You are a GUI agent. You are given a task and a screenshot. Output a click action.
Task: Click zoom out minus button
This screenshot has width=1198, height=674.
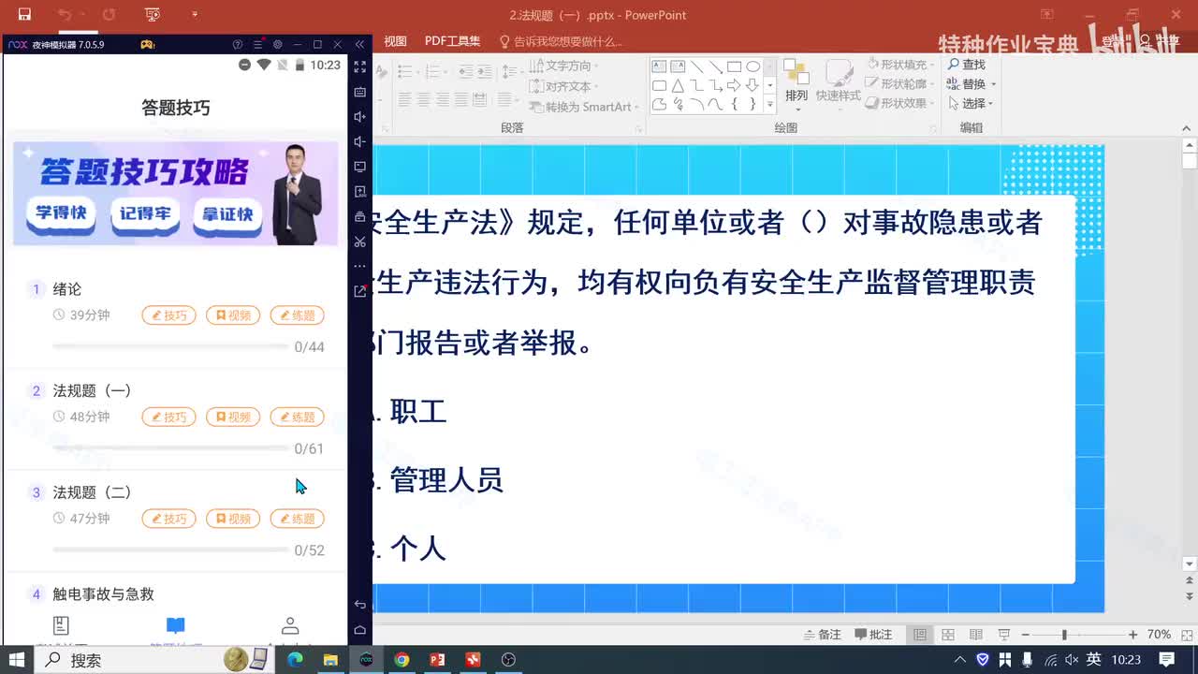(1025, 635)
